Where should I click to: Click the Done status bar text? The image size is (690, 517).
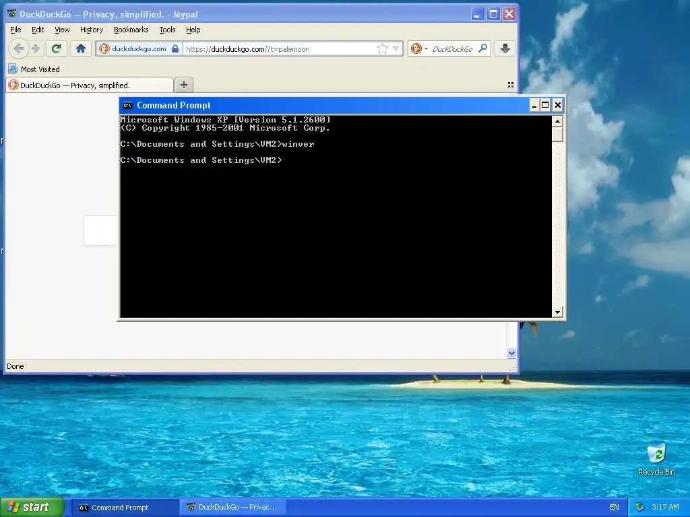[15, 366]
